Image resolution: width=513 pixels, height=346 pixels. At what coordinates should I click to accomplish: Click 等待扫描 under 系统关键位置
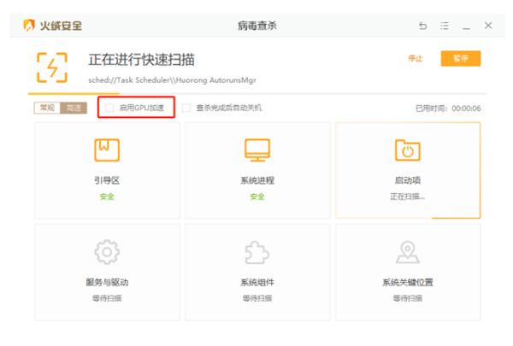(408, 298)
